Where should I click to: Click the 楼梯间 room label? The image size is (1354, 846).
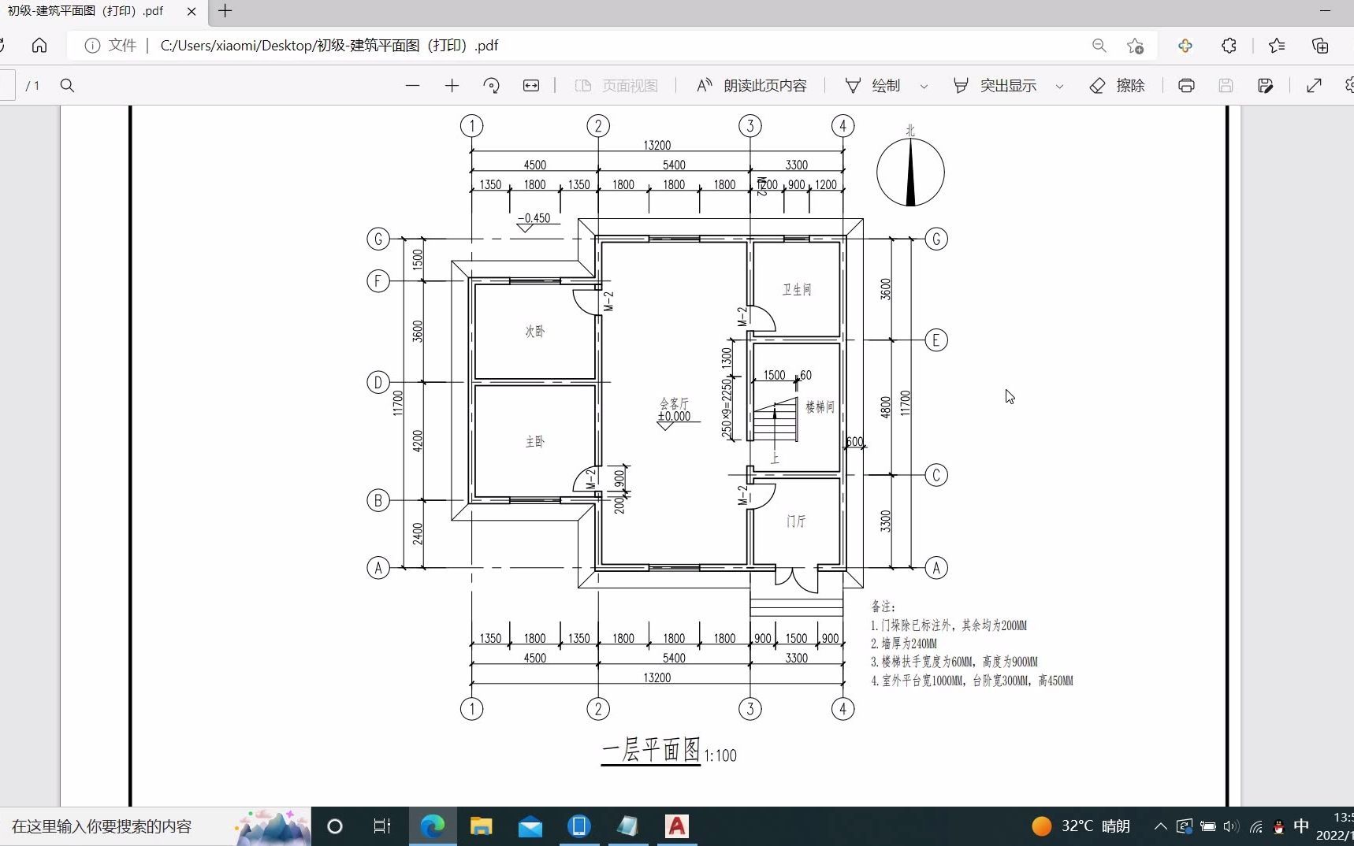[x=820, y=407]
